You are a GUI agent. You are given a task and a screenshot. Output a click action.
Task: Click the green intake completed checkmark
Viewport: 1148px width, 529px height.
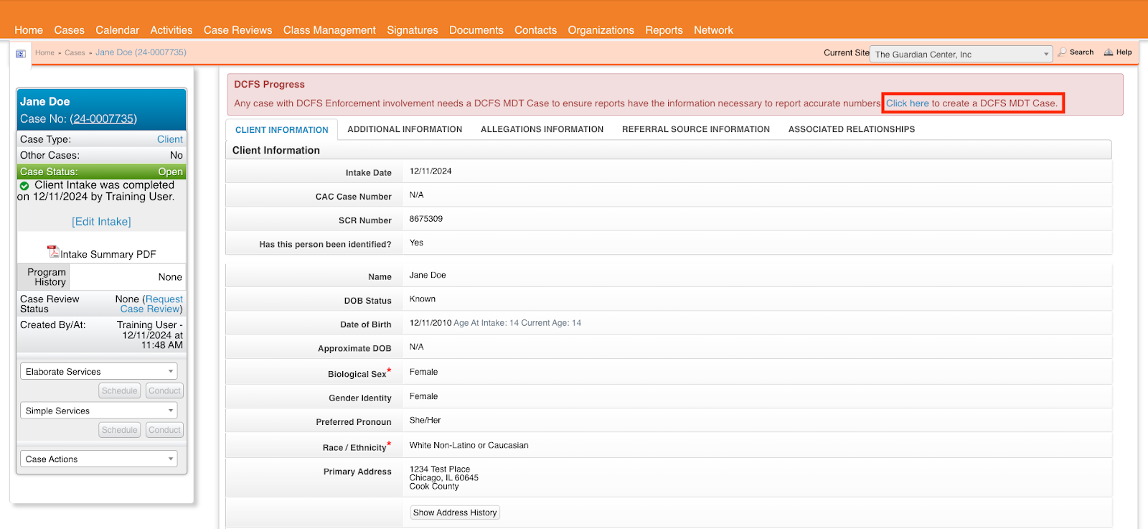pyautogui.click(x=24, y=186)
